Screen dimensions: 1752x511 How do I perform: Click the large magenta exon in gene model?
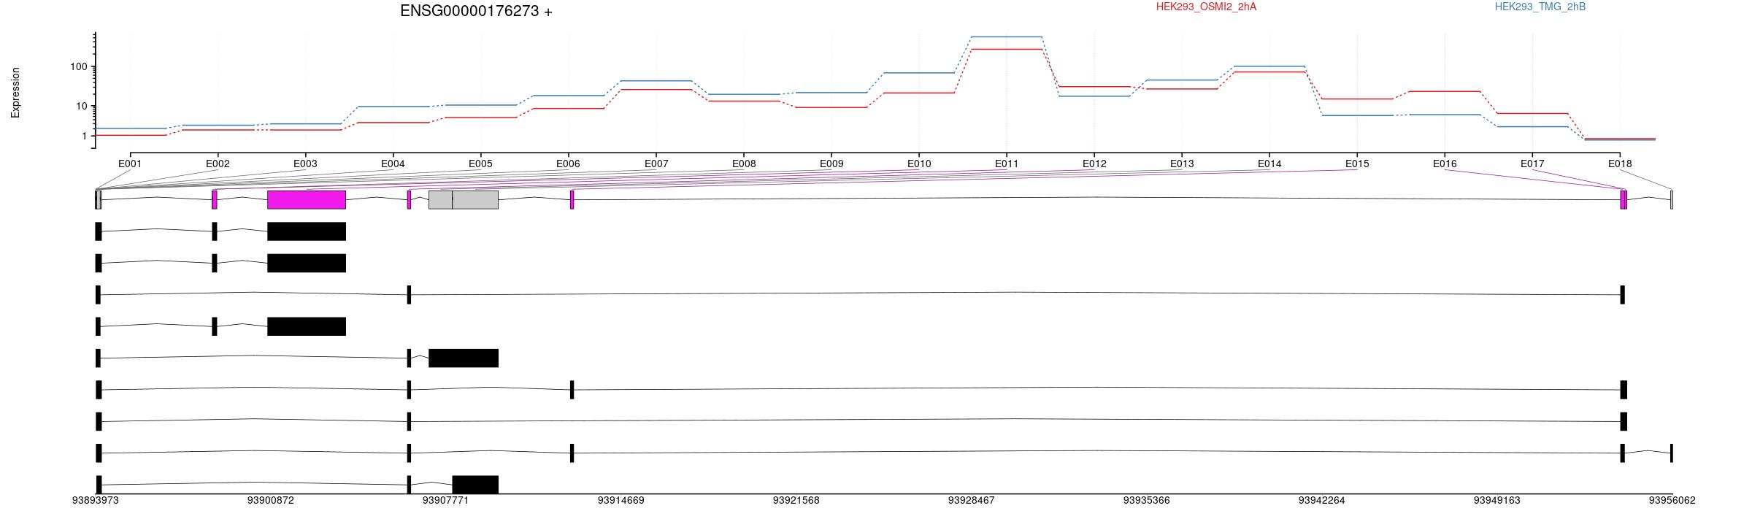(307, 200)
